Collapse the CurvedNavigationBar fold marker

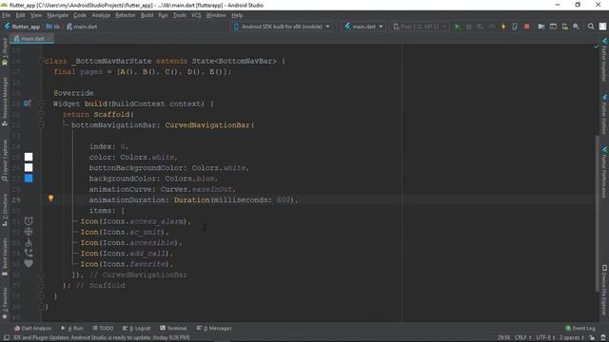(x=41, y=124)
